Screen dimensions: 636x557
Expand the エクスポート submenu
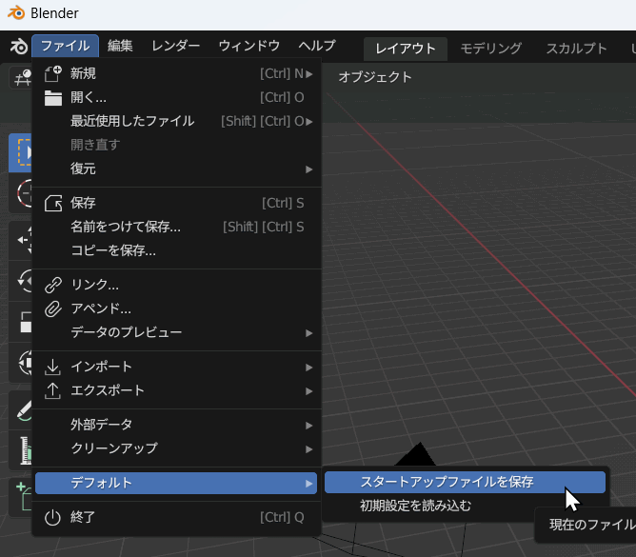pyautogui.click(x=176, y=390)
